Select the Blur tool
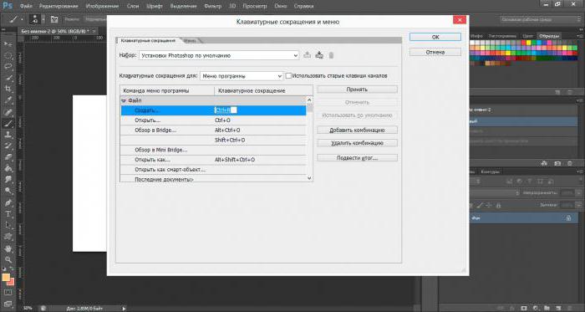Image resolution: width=585 pixels, height=312 pixels. [x=8, y=180]
